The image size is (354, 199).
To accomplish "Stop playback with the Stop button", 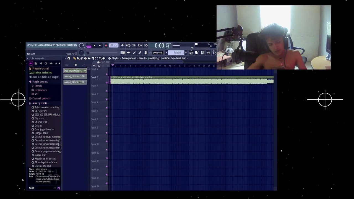I will [x=100, y=45].
